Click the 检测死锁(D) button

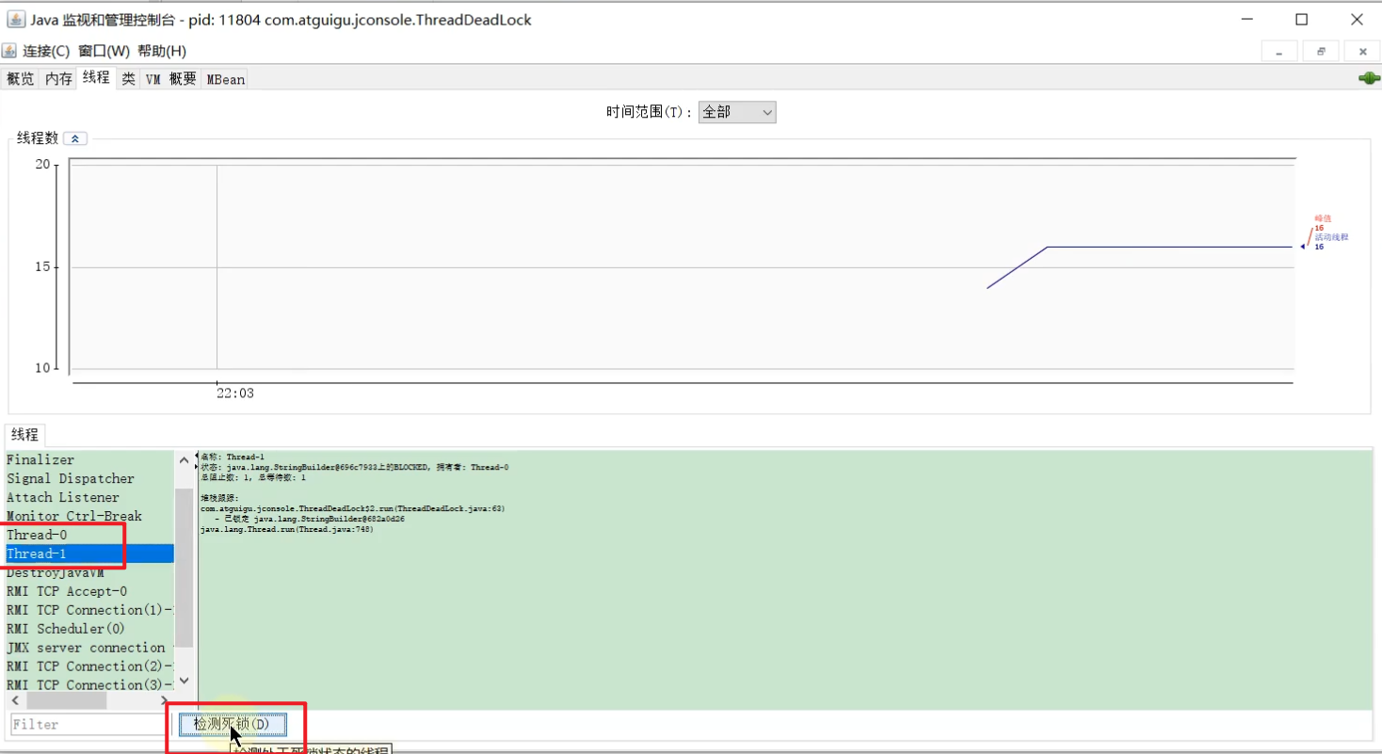click(232, 724)
